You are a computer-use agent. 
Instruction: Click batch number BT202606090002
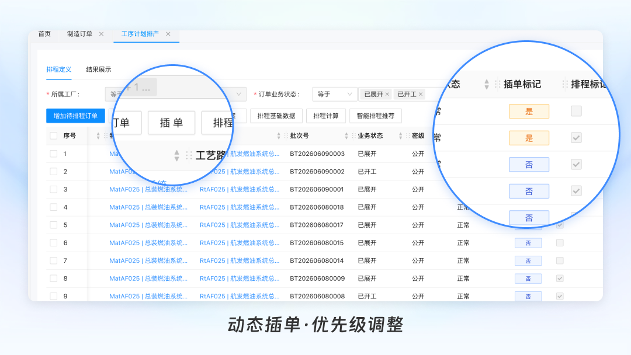317,172
